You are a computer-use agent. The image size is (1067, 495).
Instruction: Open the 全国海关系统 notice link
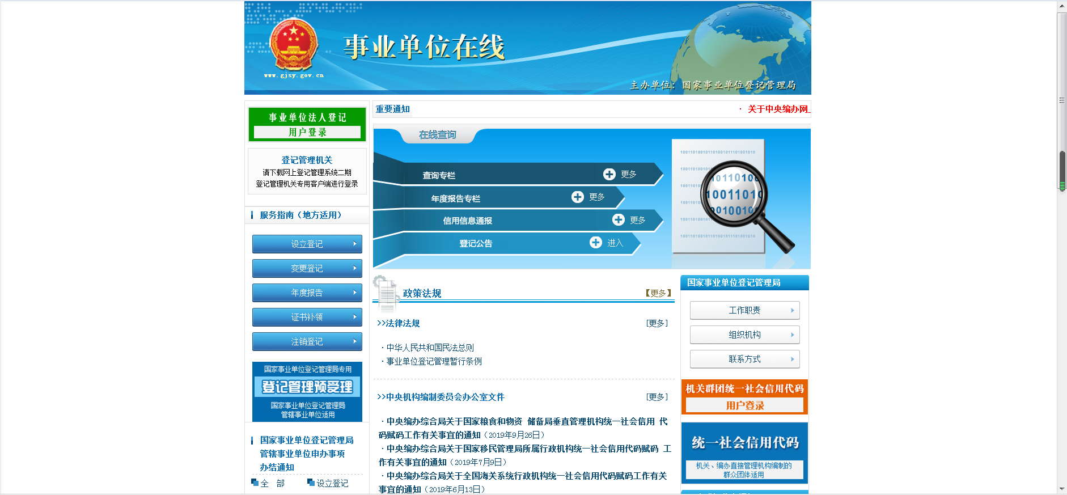523,483
